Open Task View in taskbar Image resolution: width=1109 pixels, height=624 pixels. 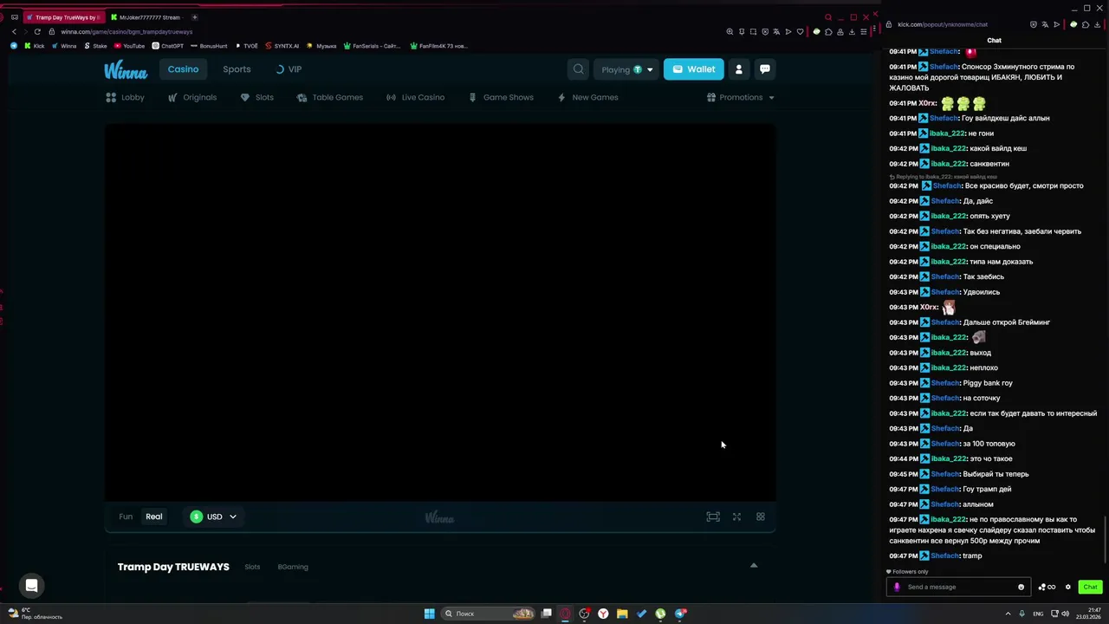547,614
